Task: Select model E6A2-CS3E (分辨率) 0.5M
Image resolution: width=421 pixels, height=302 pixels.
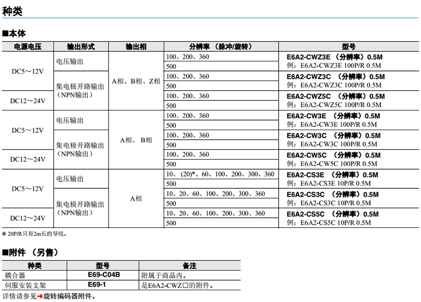Action: [x=333, y=175]
